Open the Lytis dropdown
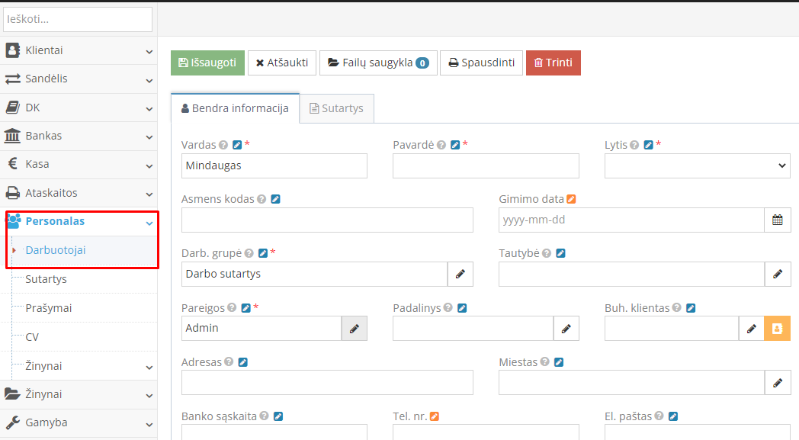The height and width of the screenshot is (440, 799). coord(697,165)
